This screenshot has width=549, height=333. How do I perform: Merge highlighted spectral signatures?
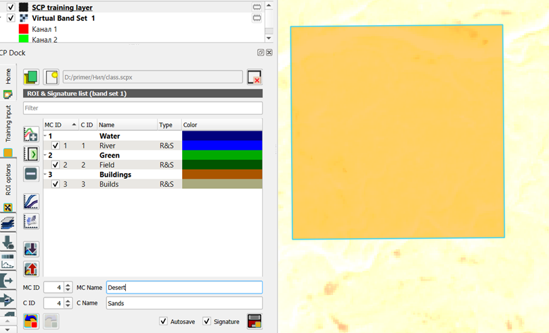tap(31, 135)
